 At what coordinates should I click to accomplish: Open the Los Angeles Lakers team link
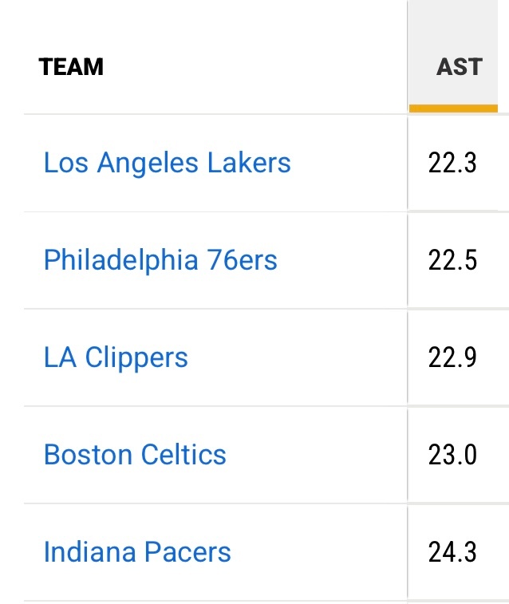[167, 163]
